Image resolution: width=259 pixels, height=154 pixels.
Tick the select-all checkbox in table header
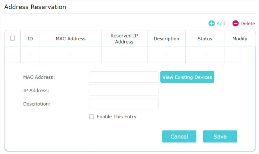12,38
